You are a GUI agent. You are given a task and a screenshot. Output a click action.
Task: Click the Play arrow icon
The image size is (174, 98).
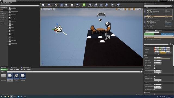tap(113, 5)
